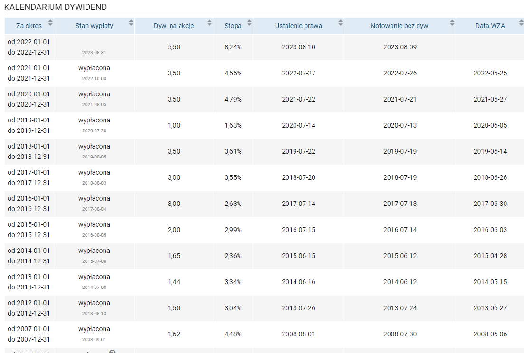
Task: Click dividend value 2,00
Action: tap(174, 230)
